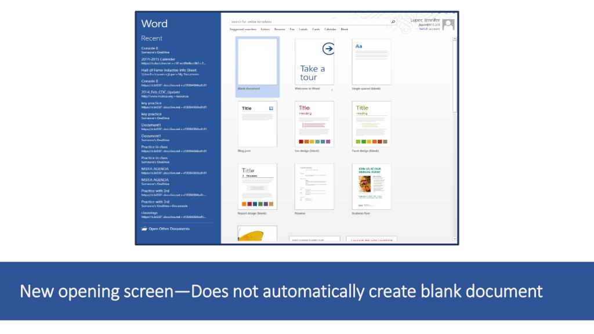Select the Facet design (blank) template

click(x=371, y=124)
